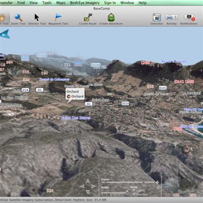
Task: Open the Notifications icon with red badge
Action: (x=189, y=18)
